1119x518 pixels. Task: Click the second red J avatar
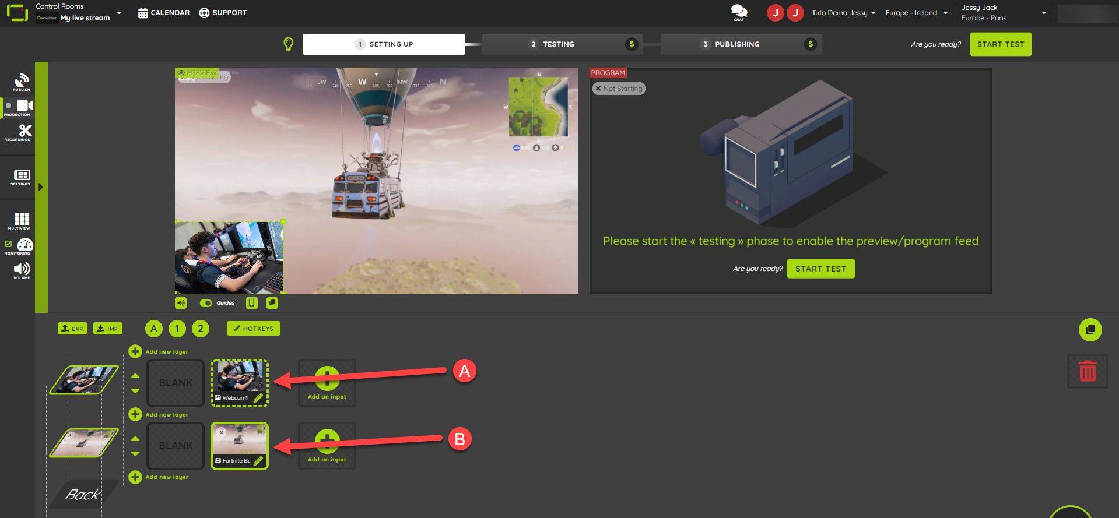pyautogui.click(x=795, y=13)
